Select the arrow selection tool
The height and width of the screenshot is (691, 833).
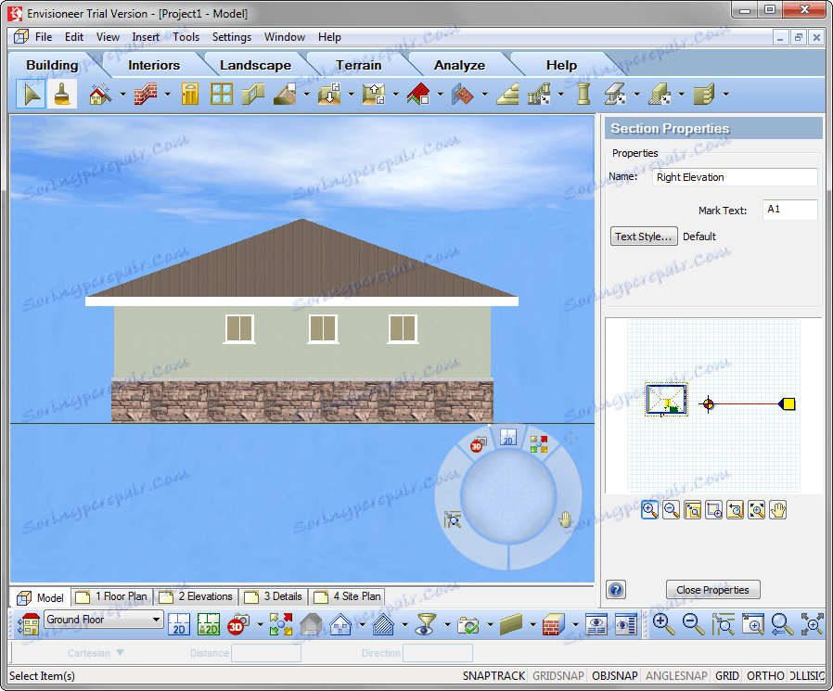(x=31, y=94)
